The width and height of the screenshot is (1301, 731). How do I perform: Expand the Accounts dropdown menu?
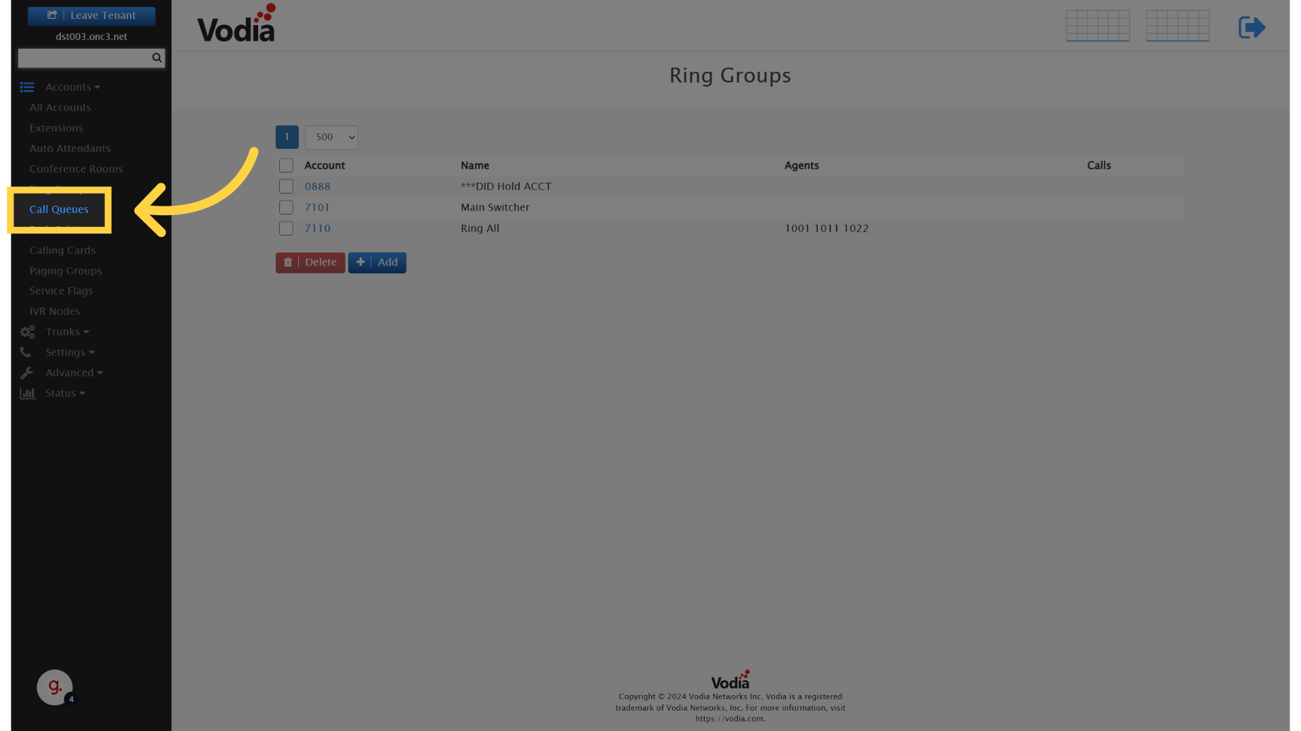(73, 87)
